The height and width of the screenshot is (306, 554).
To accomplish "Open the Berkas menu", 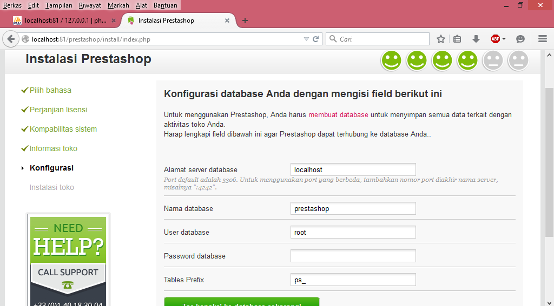I will tap(12, 5).
